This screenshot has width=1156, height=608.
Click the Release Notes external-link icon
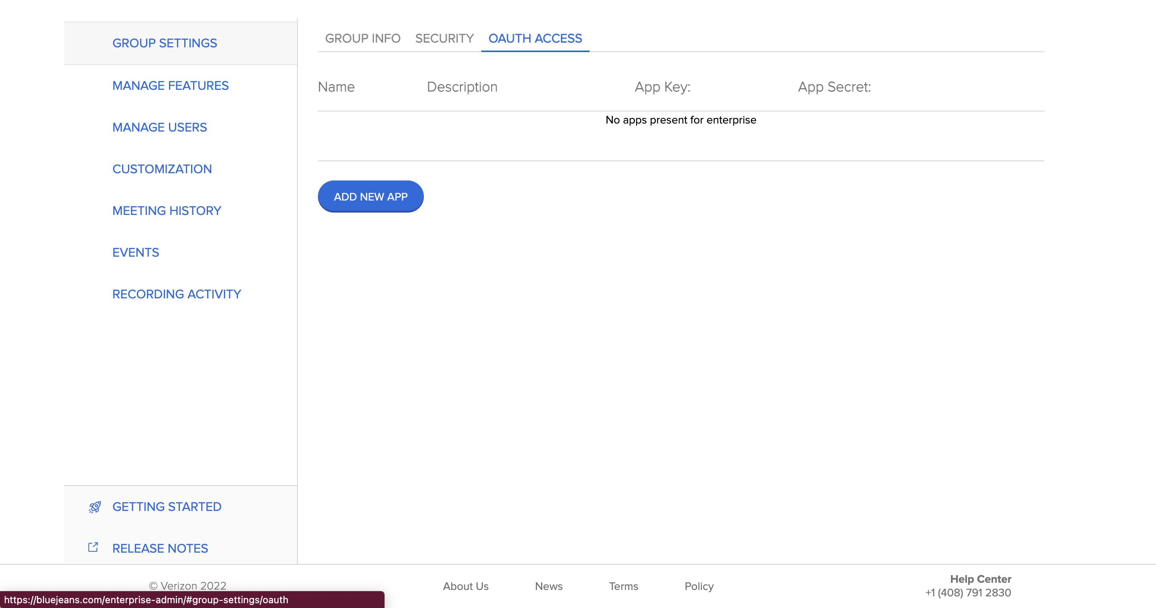93,547
